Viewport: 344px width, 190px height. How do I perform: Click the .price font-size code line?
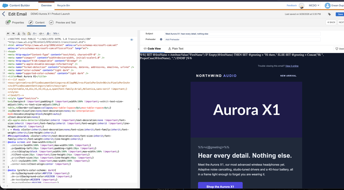click(x=52, y=158)
